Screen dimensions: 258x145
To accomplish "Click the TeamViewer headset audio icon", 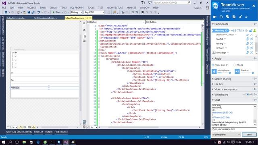I will pyautogui.click(x=221, y=17).
